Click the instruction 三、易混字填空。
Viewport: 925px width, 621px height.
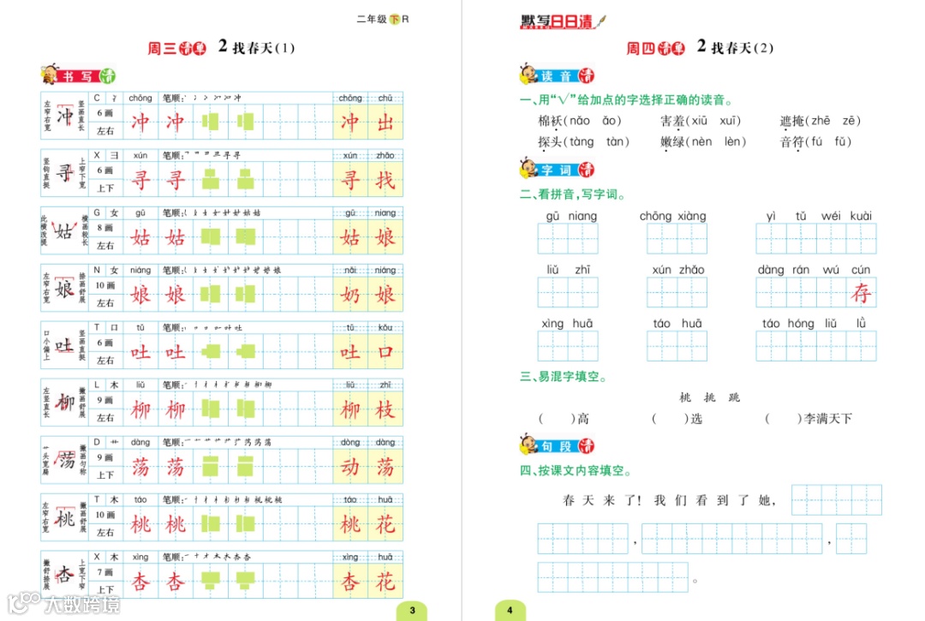click(564, 376)
